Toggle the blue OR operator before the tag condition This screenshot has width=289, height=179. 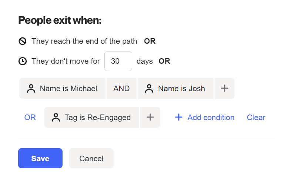(x=30, y=117)
